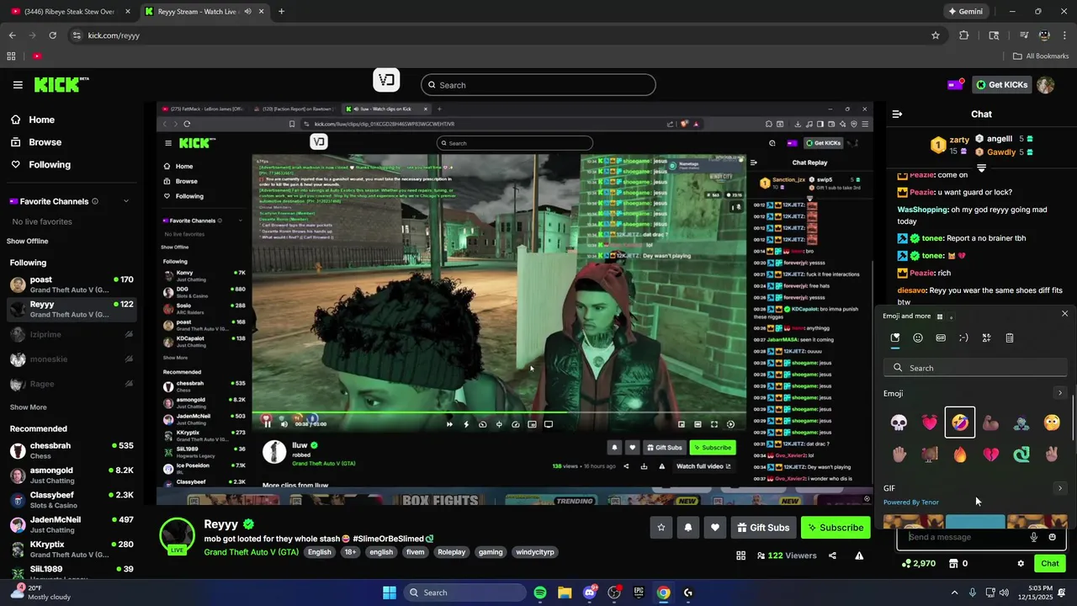The width and height of the screenshot is (1077, 606).
Task: Switch to the GIF tab in emoji panel
Action: (x=941, y=338)
